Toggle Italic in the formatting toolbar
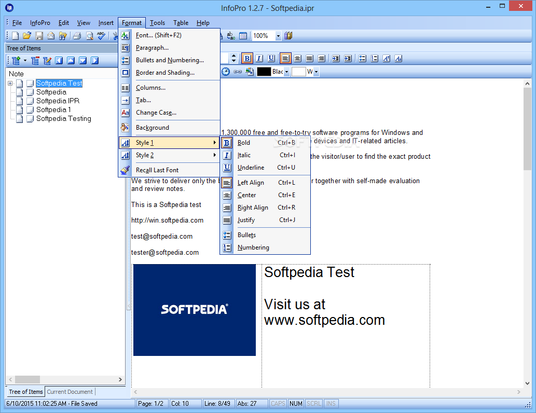Screen dimensions: 536x413 pos(259,59)
